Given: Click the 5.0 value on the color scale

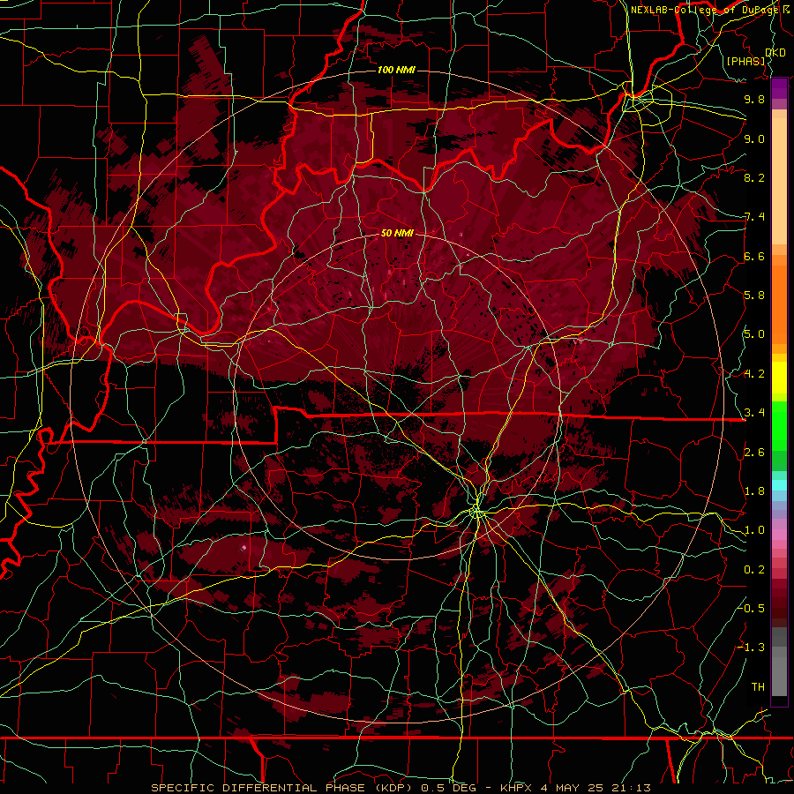Looking at the screenshot, I should point(754,334).
